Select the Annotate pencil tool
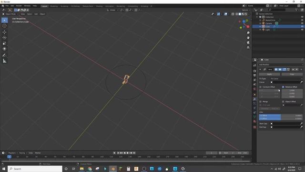 point(4,55)
